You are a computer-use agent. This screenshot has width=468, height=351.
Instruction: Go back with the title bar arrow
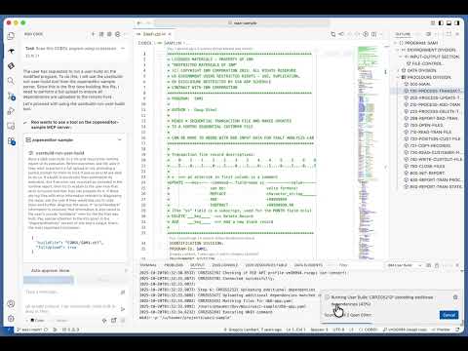pyautogui.click(x=139, y=23)
